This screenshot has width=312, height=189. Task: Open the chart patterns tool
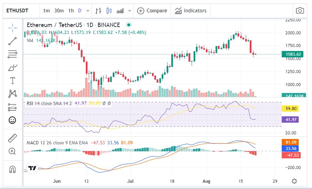(x=13, y=94)
